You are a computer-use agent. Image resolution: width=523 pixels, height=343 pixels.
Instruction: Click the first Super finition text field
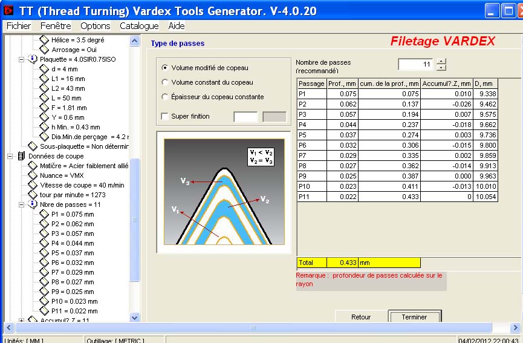[246, 117]
